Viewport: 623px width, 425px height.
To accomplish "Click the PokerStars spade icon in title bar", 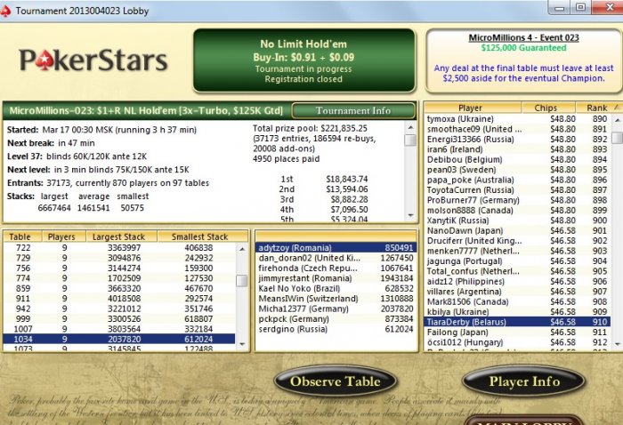I will (5, 11).
